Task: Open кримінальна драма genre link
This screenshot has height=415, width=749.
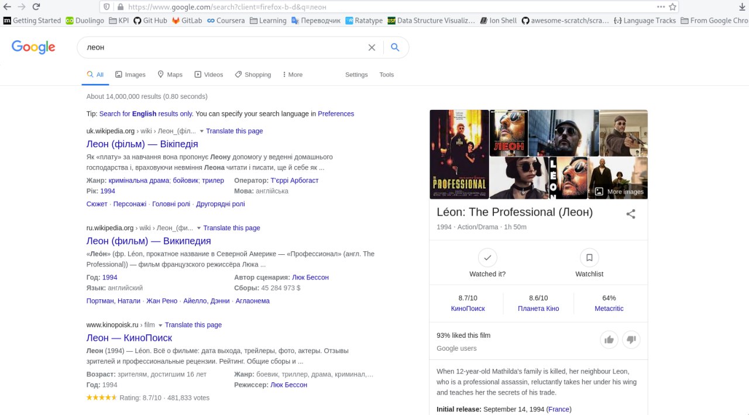Action: tap(139, 181)
